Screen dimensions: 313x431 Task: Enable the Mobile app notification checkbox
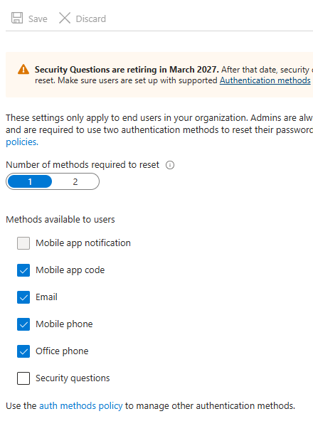tap(23, 243)
